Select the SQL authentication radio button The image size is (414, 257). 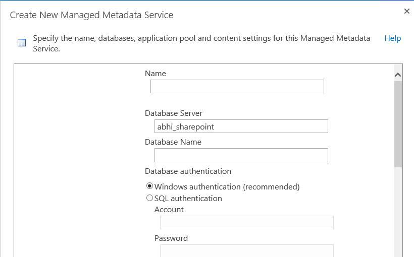(149, 198)
